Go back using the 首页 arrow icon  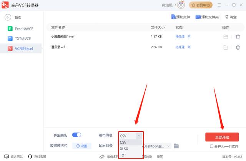(8, 17)
